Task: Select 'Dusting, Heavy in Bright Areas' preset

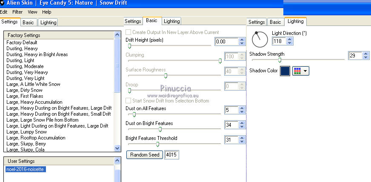Action: click(37, 54)
